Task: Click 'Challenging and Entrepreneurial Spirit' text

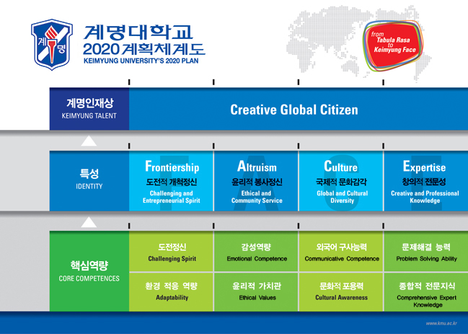Action: pos(172,197)
